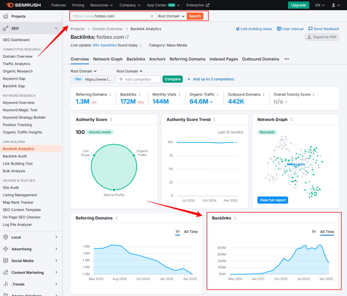Open the App Center dropdown
Image resolution: width=347 pixels, height=296 pixels.
click(x=163, y=5)
